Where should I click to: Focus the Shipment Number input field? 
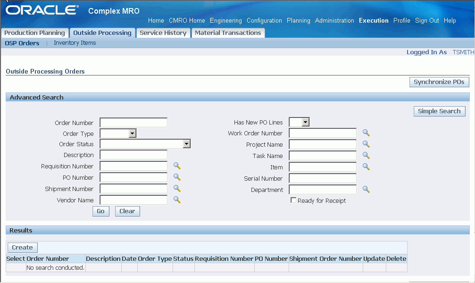click(133, 189)
